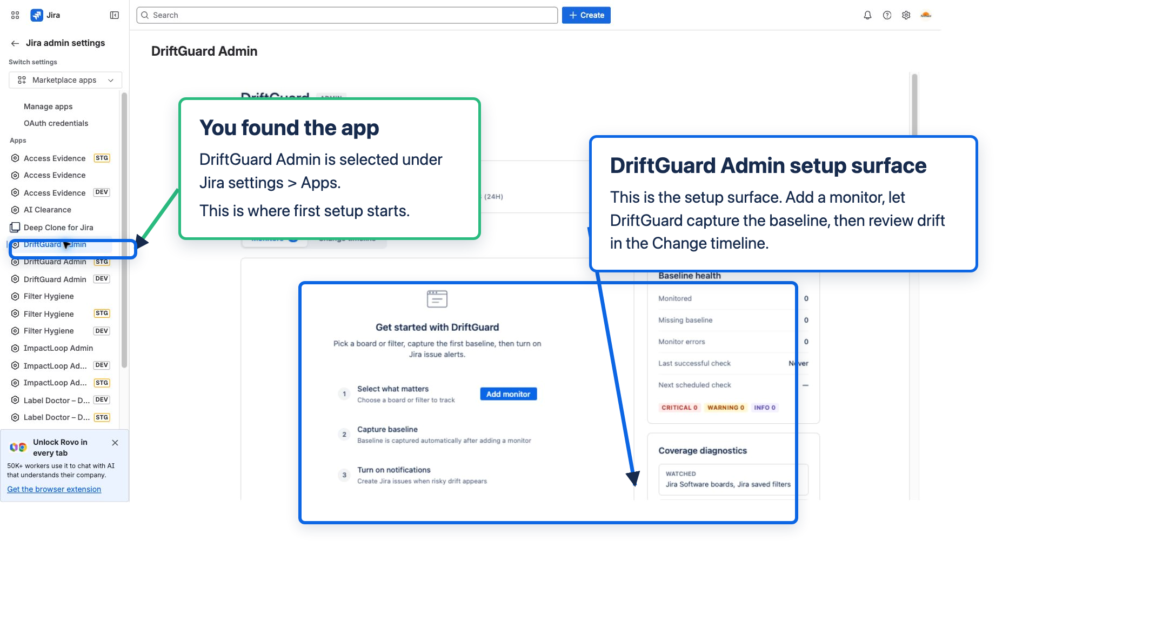
Task: Click the sidebar apps list scrollbar
Action: (x=124, y=230)
